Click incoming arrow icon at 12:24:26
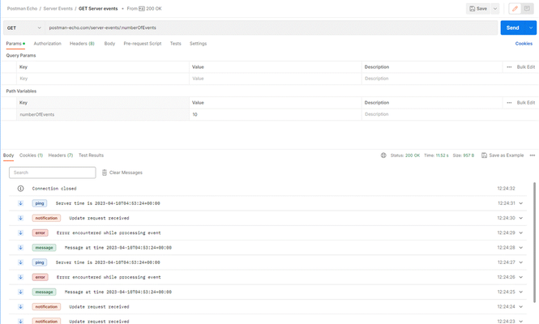539x324 pixels. pos(20,277)
